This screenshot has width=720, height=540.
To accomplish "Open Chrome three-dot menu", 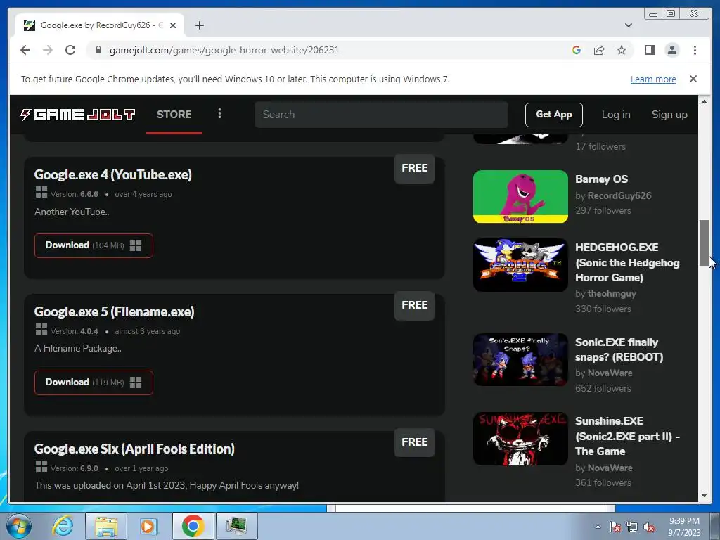I will pos(695,50).
